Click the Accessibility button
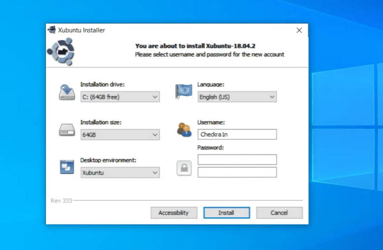Viewport: 383px width, 250px height. point(174,213)
